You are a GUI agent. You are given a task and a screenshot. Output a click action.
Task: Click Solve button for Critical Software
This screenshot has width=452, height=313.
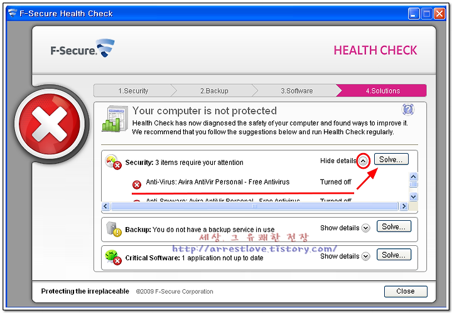click(394, 255)
